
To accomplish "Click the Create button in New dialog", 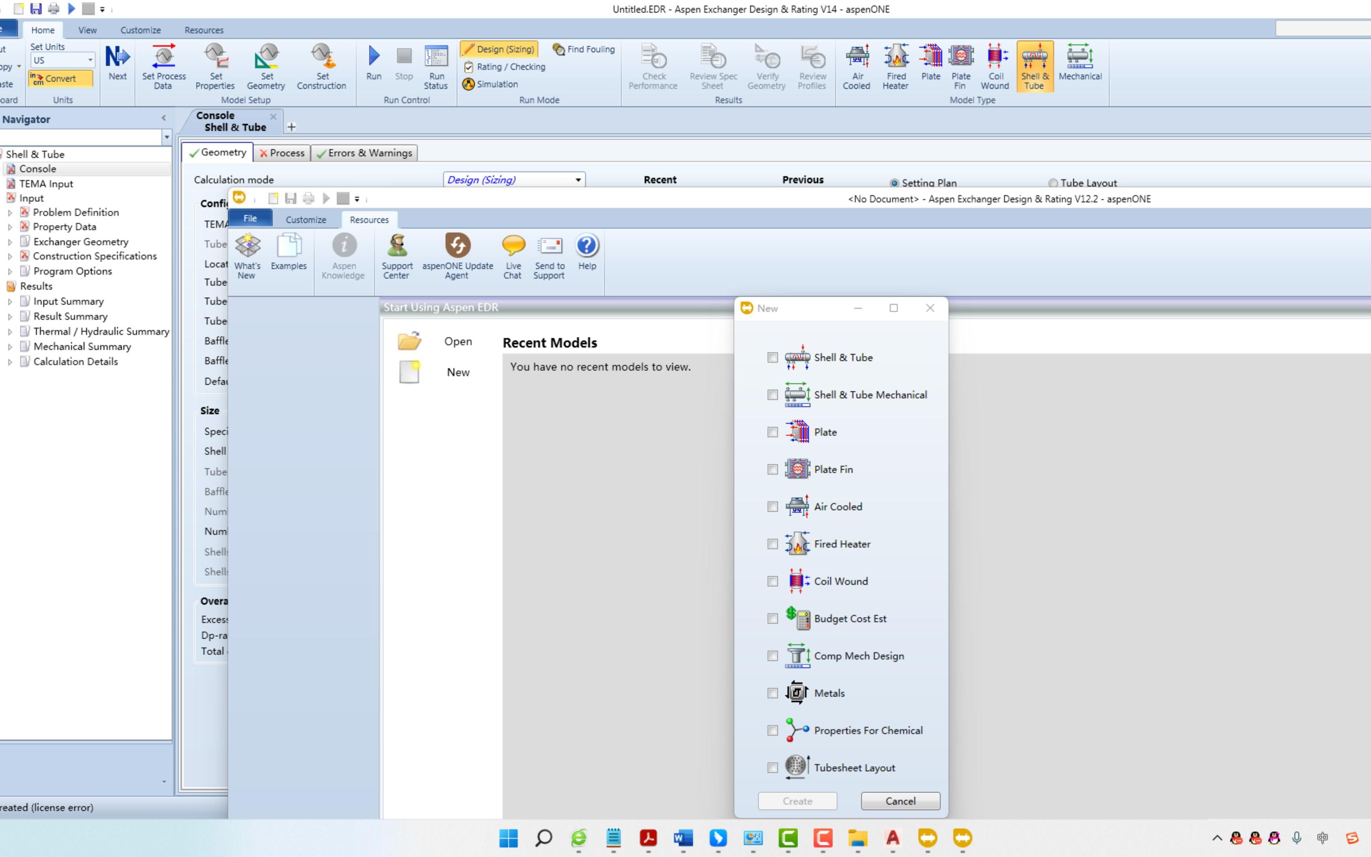I will 797,801.
